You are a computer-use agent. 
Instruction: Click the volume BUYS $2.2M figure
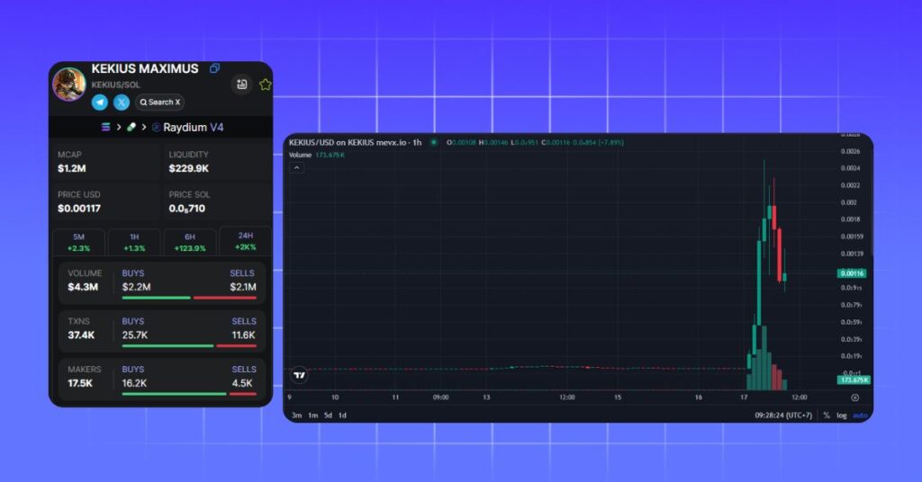point(137,287)
